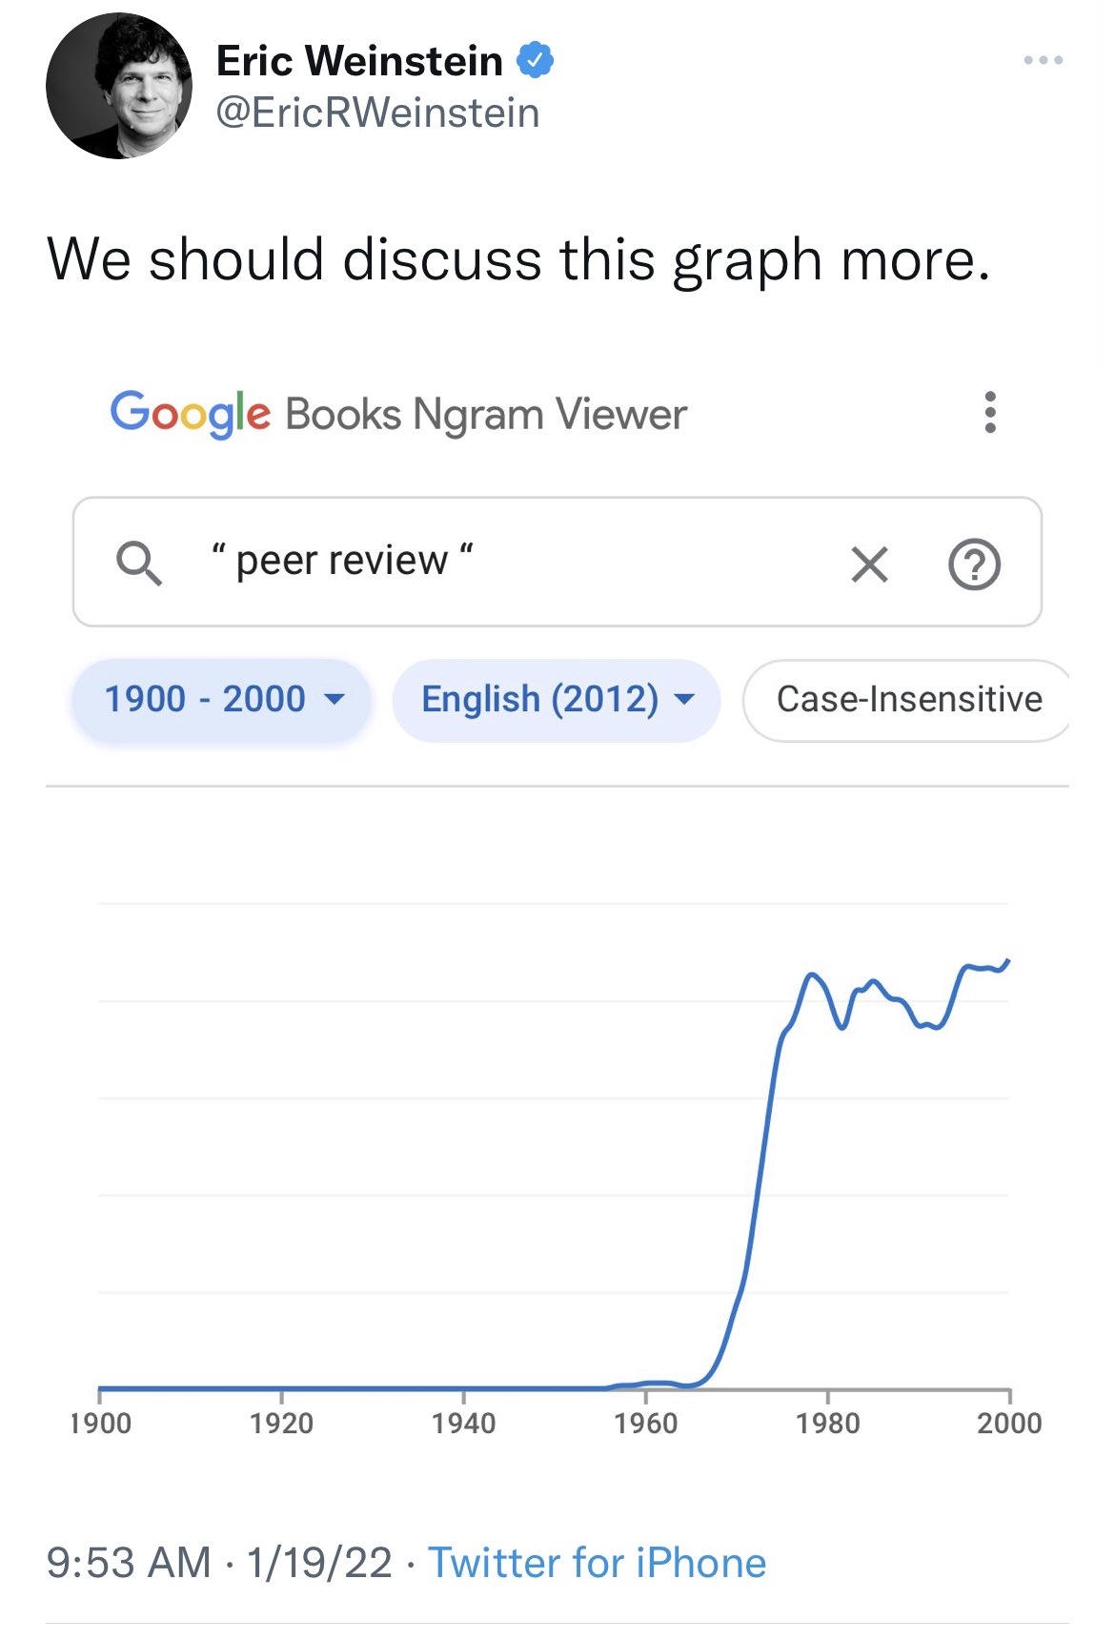
Task: Click the blue verified badge
Action: (535, 60)
